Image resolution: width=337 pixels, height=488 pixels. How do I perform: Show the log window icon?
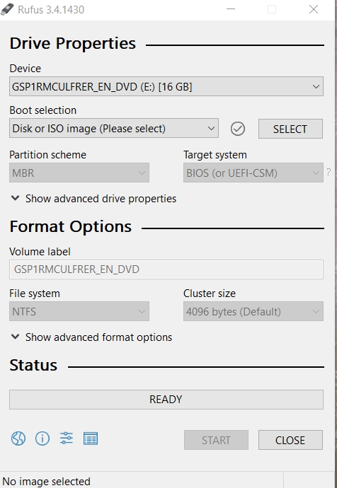[x=91, y=438]
